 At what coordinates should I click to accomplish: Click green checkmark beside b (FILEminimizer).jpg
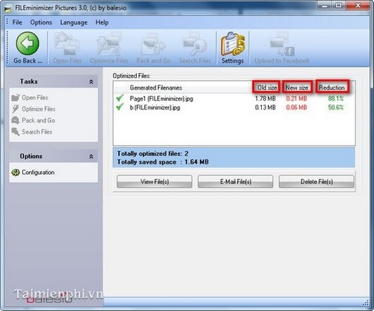(120, 107)
